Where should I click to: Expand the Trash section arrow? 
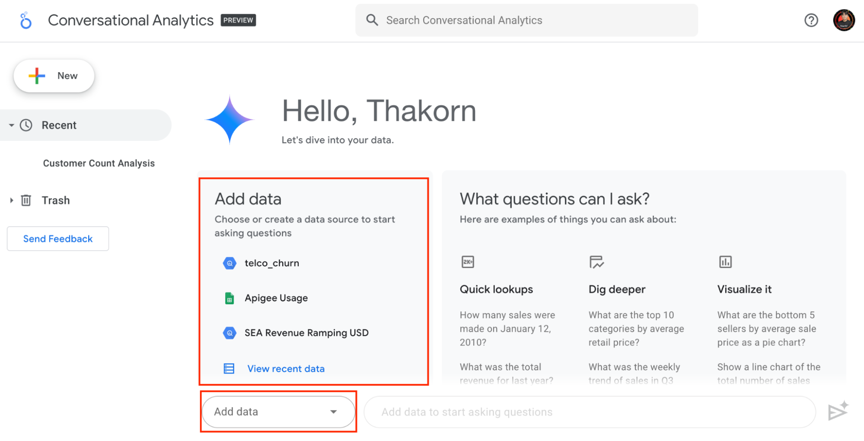click(x=12, y=200)
